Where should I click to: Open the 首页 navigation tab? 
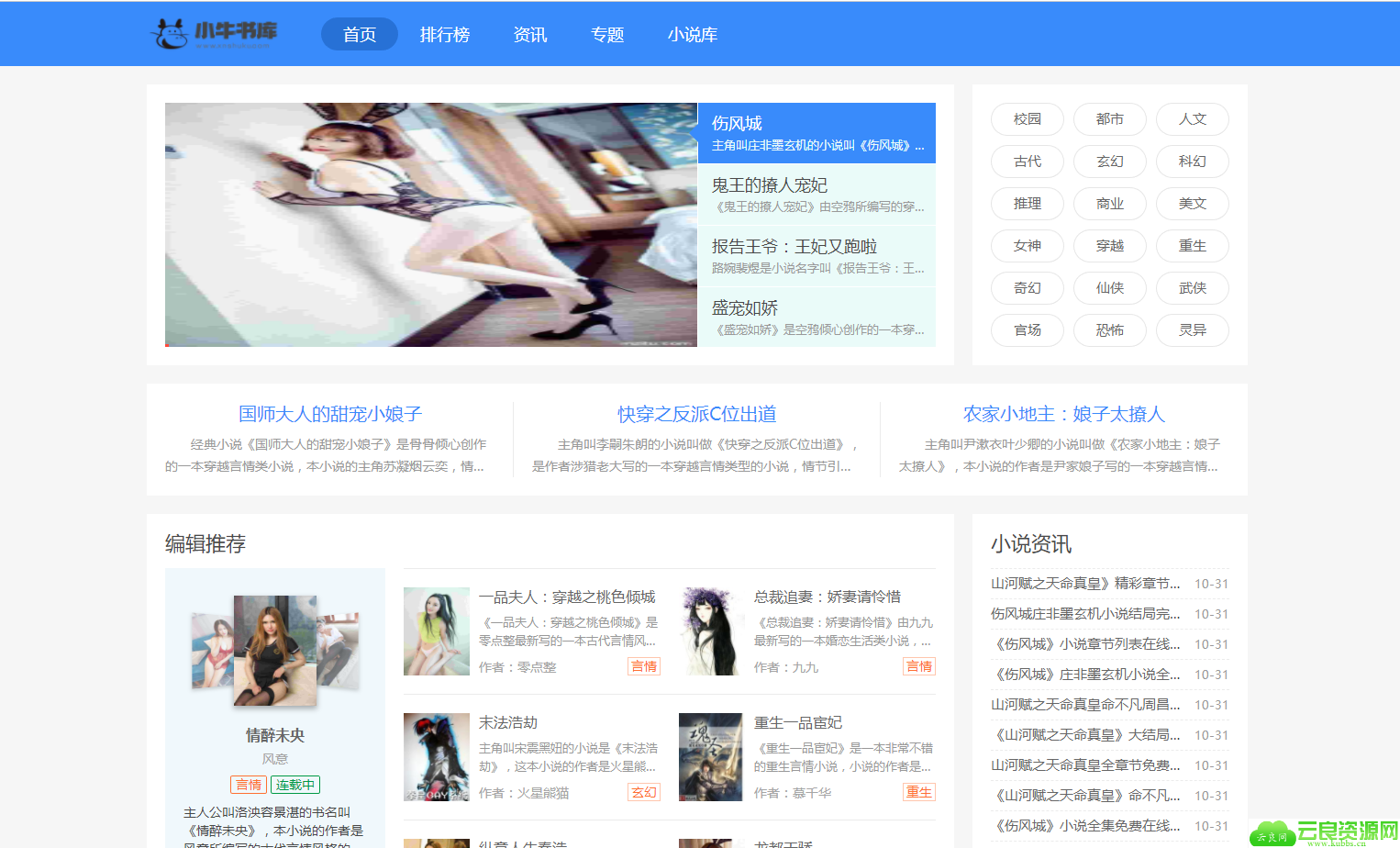[x=360, y=34]
